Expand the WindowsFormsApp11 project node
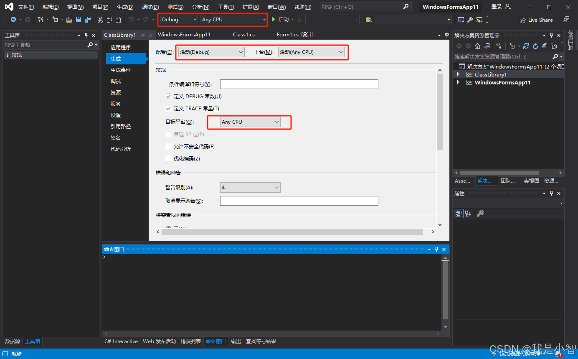 pyautogui.click(x=458, y=82)
